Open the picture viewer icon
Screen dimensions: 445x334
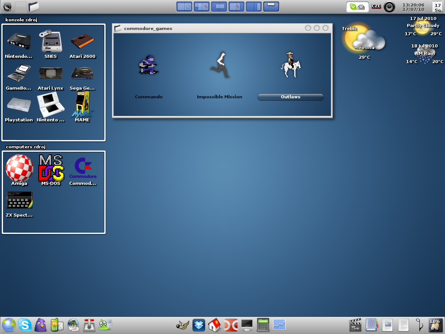click(x=387, y=325)
